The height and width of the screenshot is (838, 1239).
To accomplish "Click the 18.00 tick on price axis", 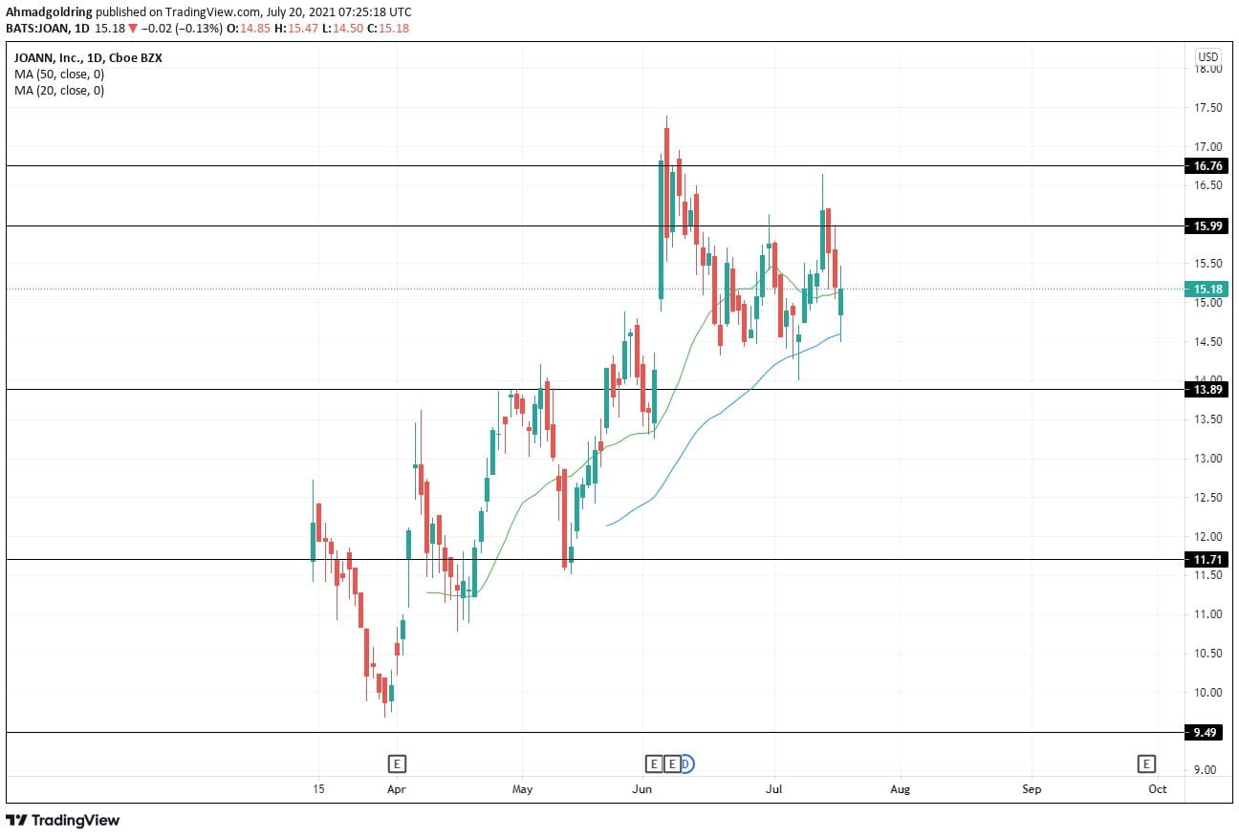I will tap(1208, 69).
